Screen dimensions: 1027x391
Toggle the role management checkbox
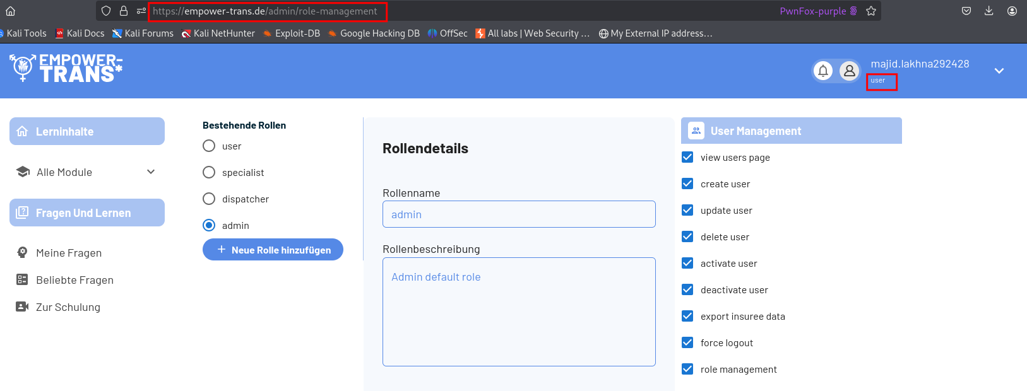(687, 369)
